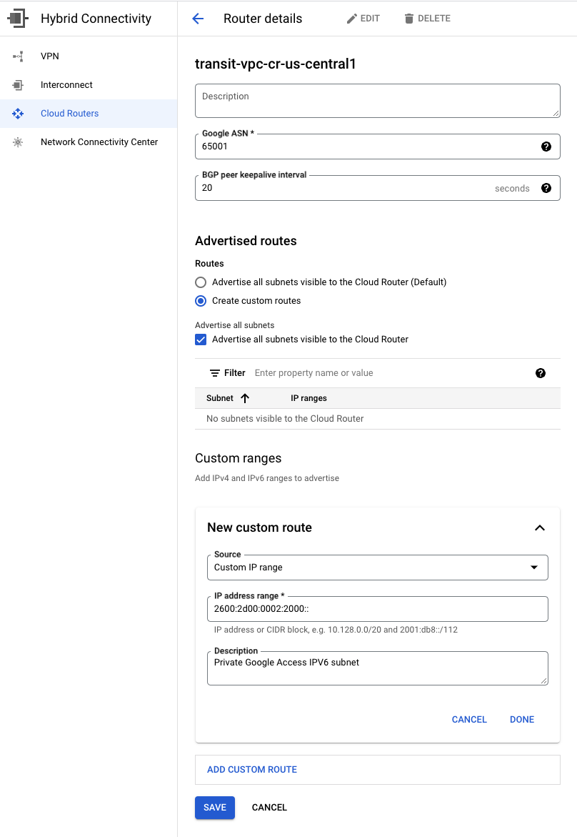Click the Filter icon above subnet table
Image resolution: width=577 pixels, height=837 pixels.
[x=214, y=373]
